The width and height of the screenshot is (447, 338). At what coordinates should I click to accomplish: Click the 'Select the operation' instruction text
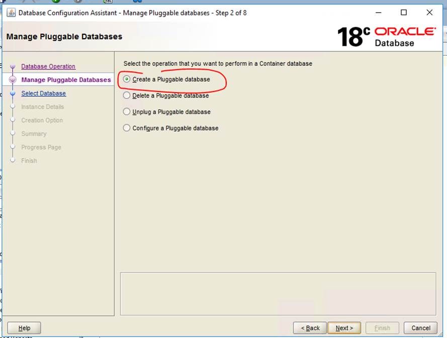(218, 63)
